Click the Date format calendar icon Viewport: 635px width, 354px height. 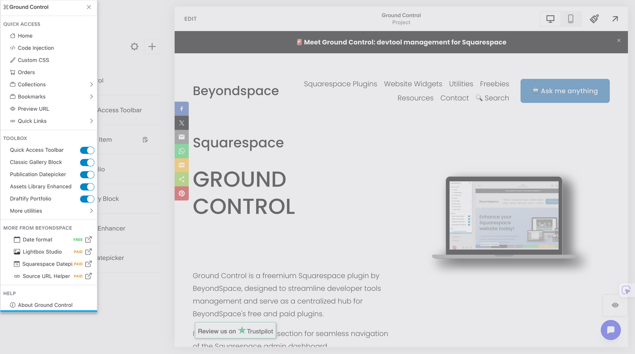point(17,240)
